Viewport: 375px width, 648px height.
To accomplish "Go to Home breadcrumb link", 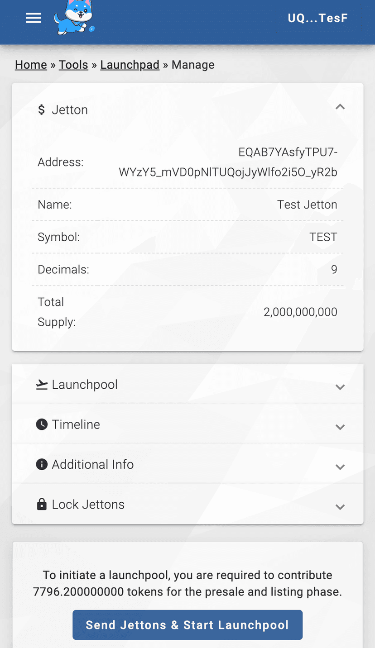I will click(x=31, y=65).
